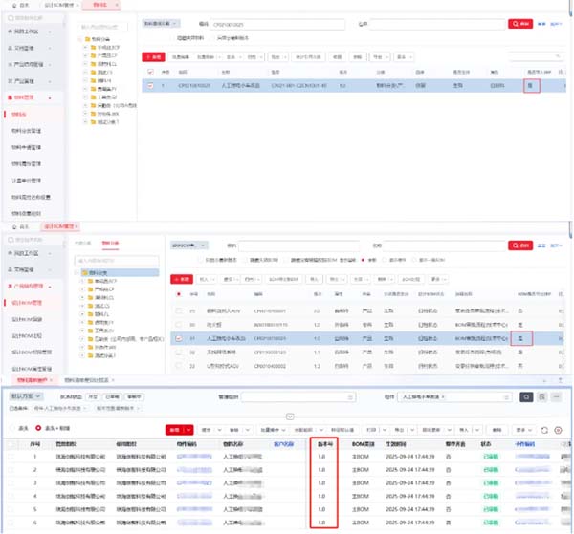Click the blue search icon in BOM detail panel
The image size is (574, 534).
tap(525, 395)
